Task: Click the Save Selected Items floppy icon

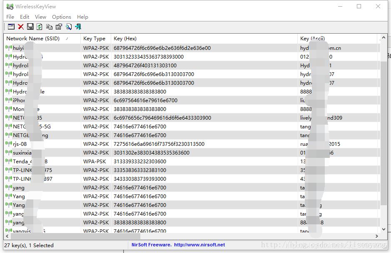Action: (30, 27)
